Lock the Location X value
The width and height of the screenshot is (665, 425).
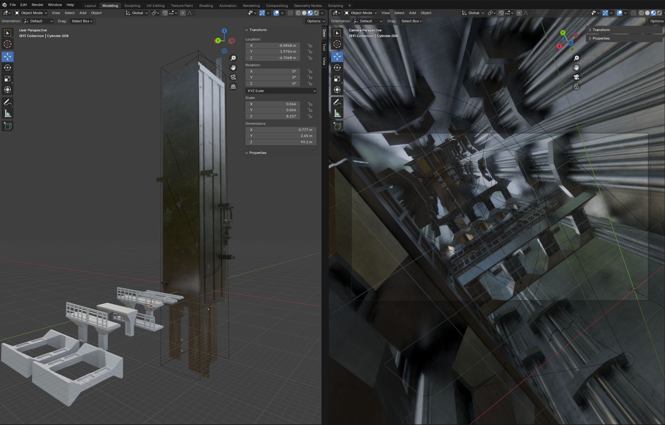click(310, 46)
